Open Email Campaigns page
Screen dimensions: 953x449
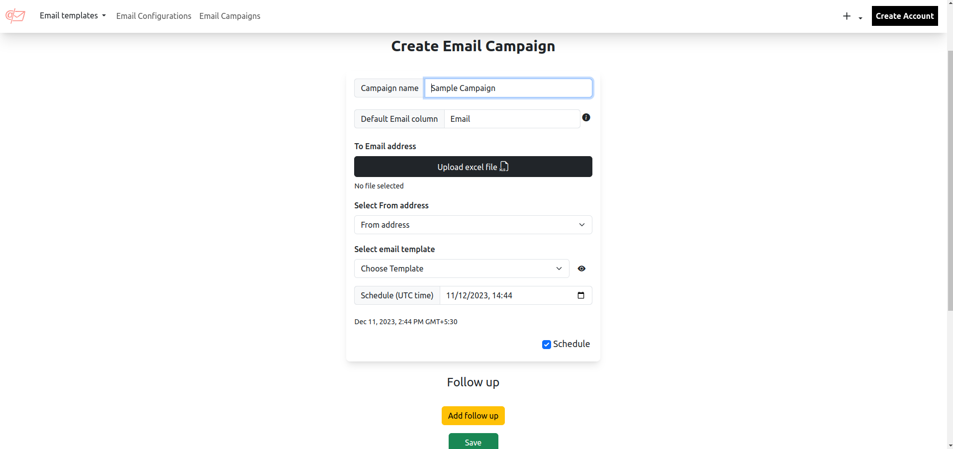[x=230, y=16]
